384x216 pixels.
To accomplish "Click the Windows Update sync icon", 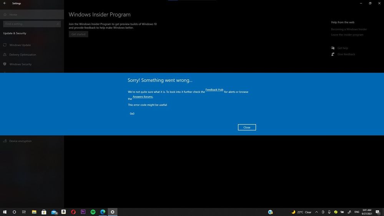I will coord(5,45).
